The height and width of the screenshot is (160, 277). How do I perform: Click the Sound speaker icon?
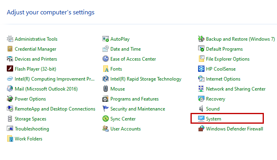coord(202,109)
